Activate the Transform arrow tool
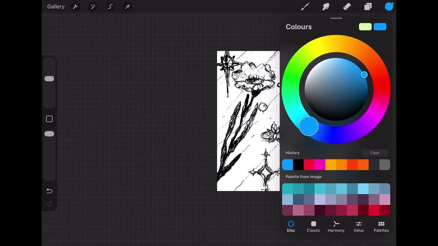Screen dimensions: 438x246 click(x=127, y=7)
